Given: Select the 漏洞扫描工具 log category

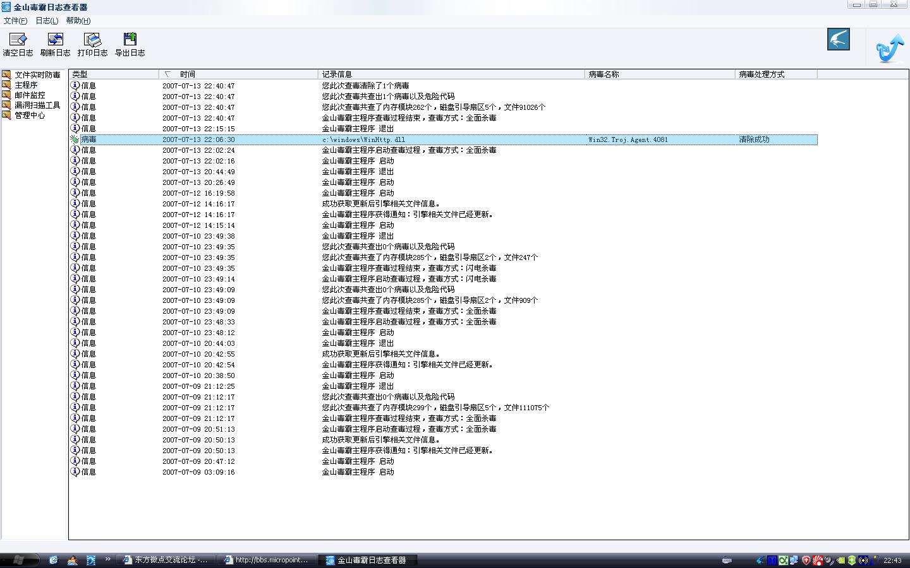Looking at the screenshot, I should 37,105.
